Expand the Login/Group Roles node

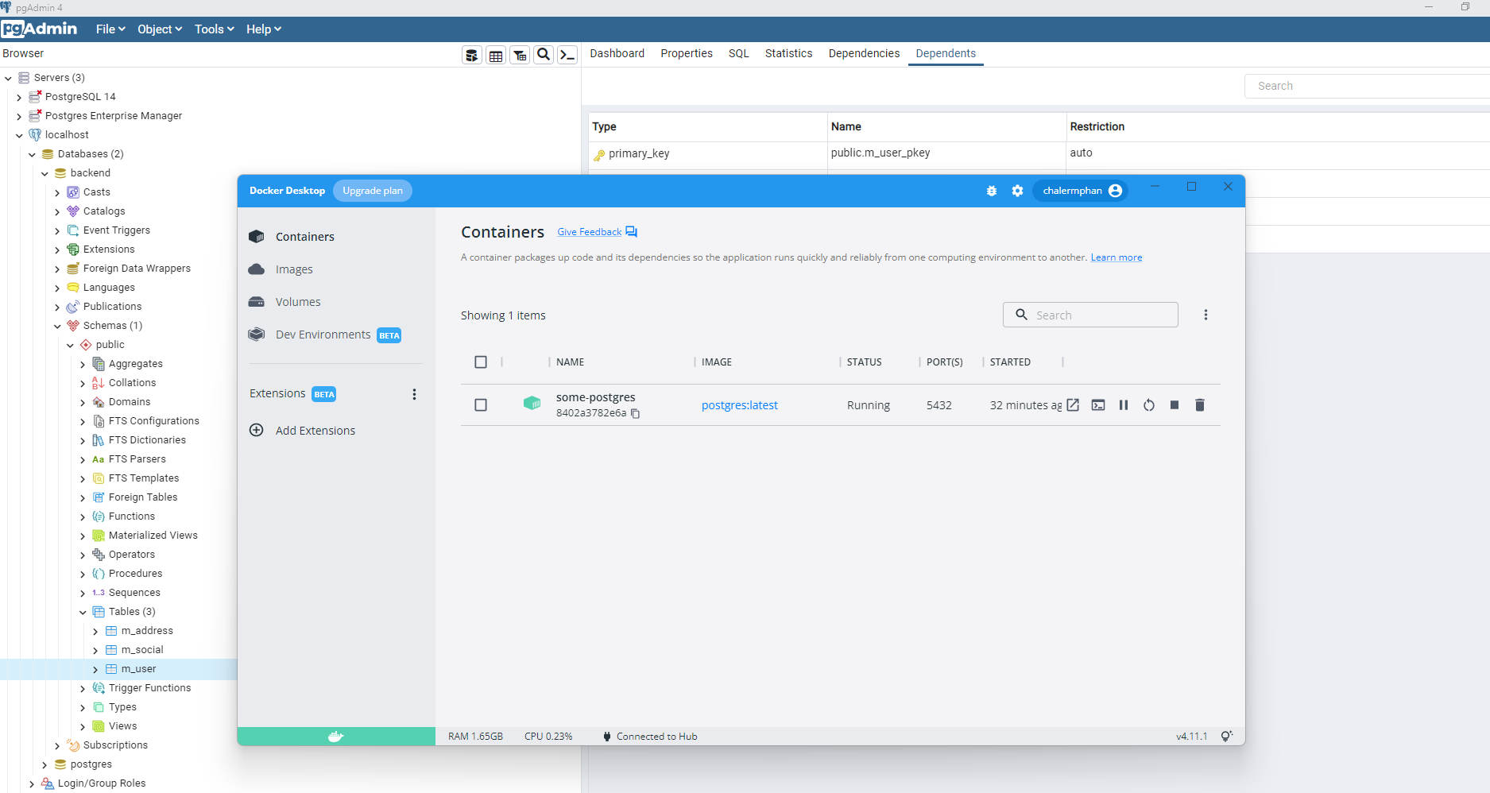[32, 783]
